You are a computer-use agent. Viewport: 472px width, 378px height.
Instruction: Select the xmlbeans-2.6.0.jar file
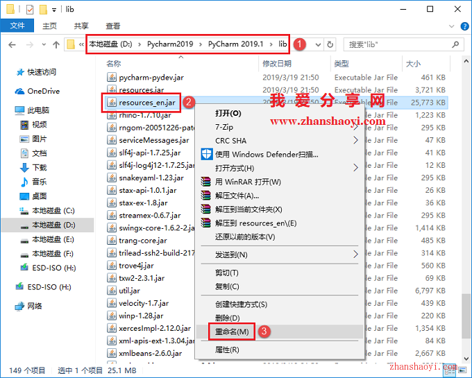[x=151, y=353]
